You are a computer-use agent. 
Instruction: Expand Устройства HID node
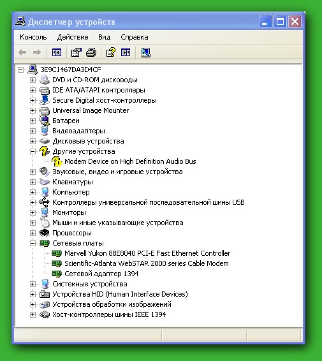(33, 294)
